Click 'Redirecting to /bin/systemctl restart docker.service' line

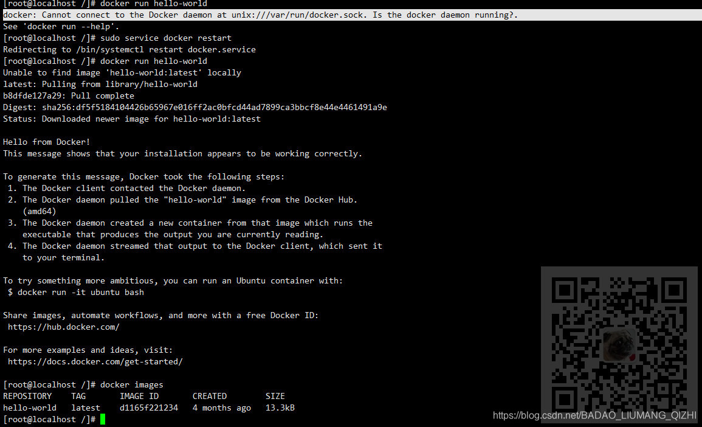click(x=129, y=50)
